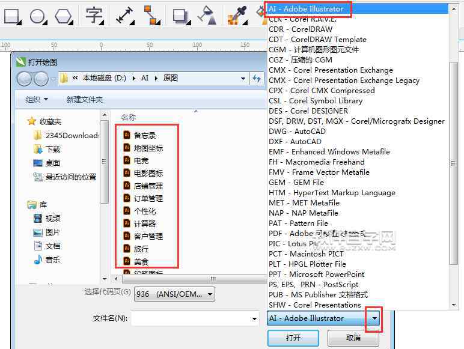Click the file list horizontal scrollbar
This screenshot has height=349, width=464.
pos(194,278)
